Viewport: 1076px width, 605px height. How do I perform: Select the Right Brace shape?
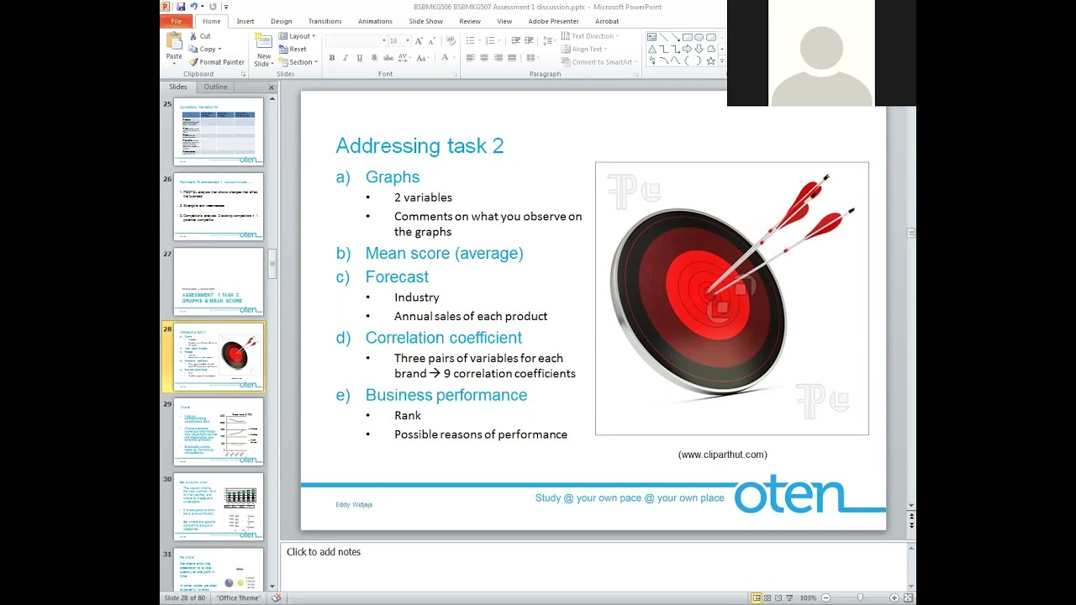point(699,60)
